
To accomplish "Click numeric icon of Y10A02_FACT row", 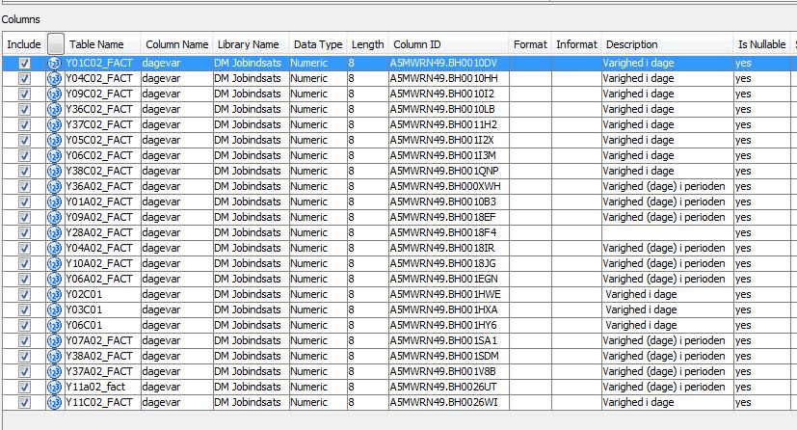I will coord(54,264).
